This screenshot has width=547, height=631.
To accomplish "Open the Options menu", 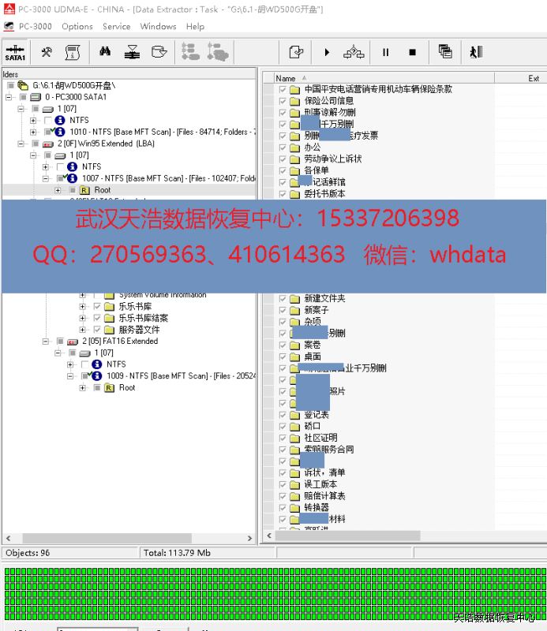I will tap(77, 26).
